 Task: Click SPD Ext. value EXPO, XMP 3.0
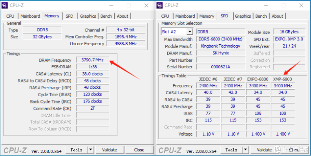click(289, 39)
